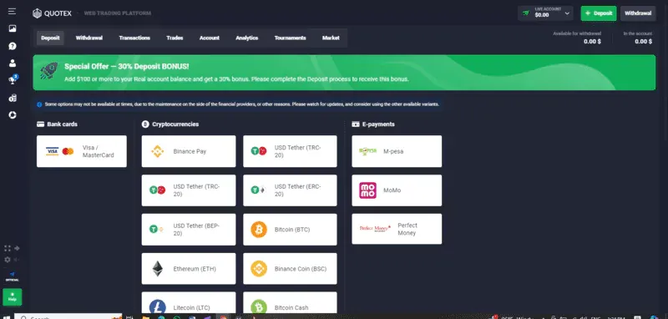Open the analytics pie-chart icon in sidebar
The image size is (668, 319).
[x=13, y=115]
